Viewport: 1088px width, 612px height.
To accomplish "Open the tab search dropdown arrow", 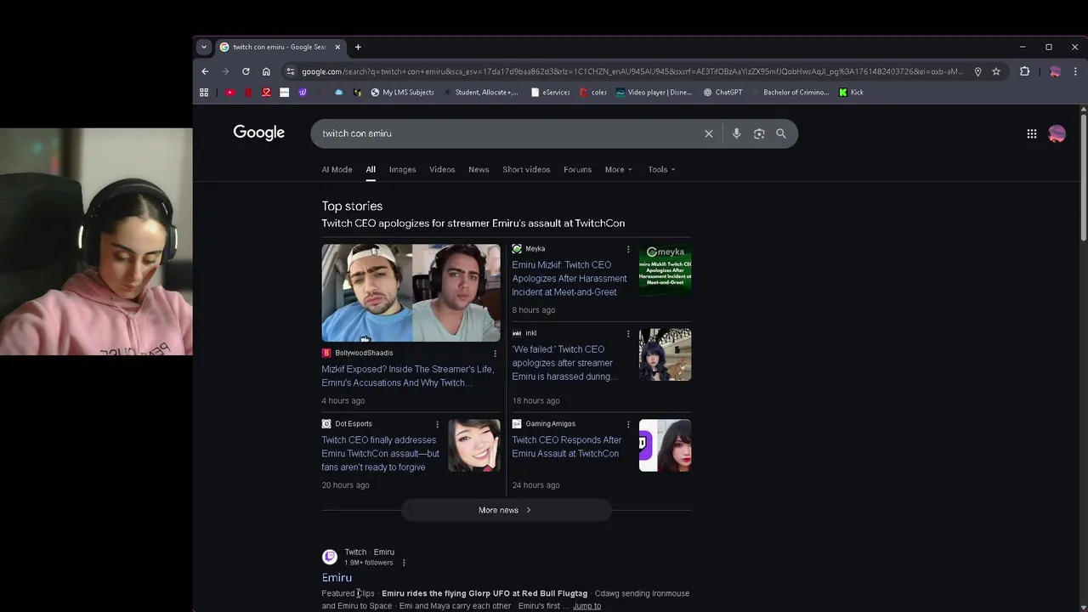I will (x=204, y=47).
